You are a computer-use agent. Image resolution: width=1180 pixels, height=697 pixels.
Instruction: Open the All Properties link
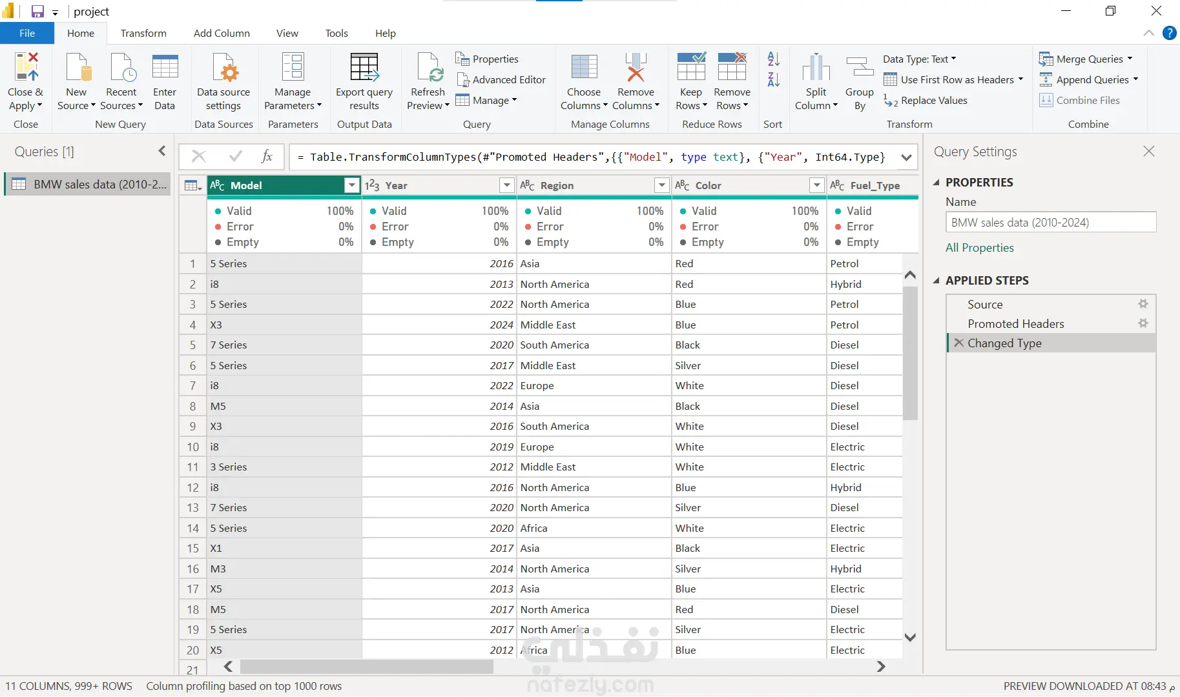(x=979, y=248)
